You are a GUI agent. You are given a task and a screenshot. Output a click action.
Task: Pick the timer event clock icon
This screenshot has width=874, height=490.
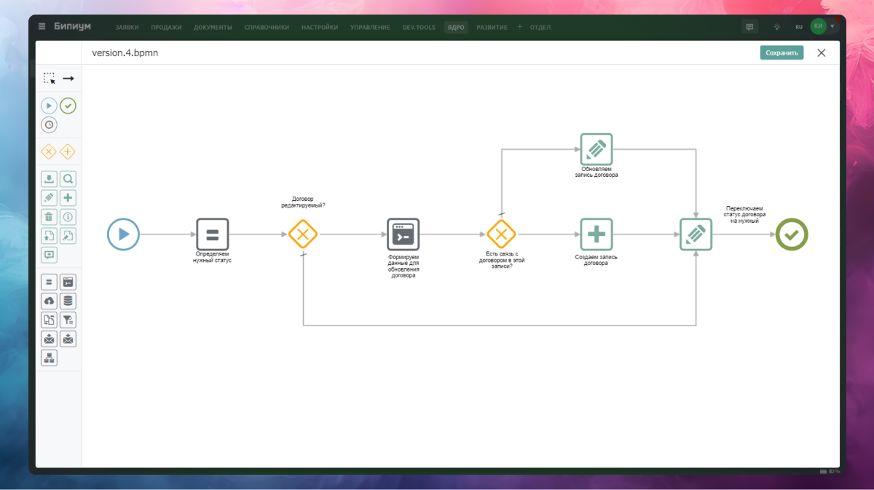coord(49,125)
